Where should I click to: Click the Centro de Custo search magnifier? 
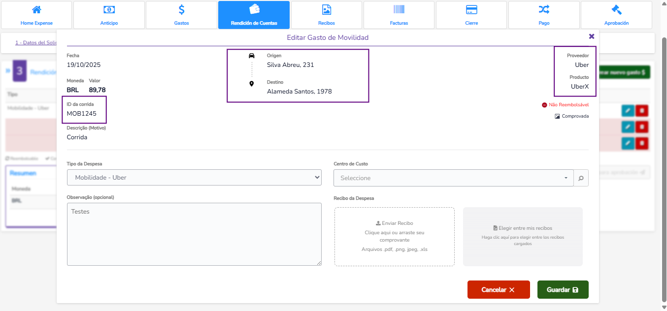[581, 178]
